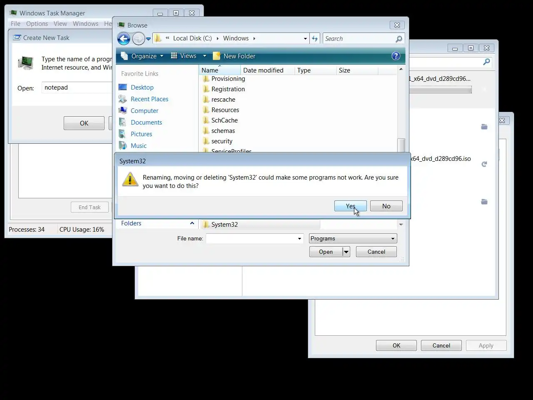The height and width of the screenshot is (400, 533).
Task: Expand the Open button split arrow
Action: click(346, 252)
